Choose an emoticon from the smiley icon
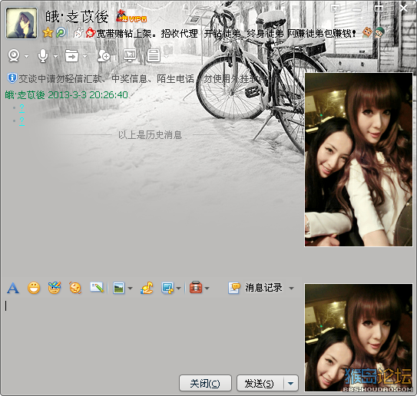Image resolution: width=417 pixels, height=396 pixels. point(34,288)
